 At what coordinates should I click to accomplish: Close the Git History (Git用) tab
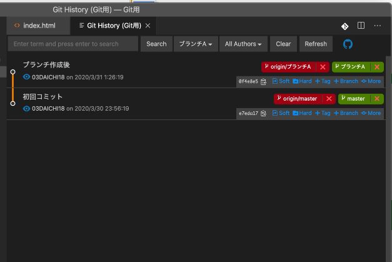[x=148, y=26]
